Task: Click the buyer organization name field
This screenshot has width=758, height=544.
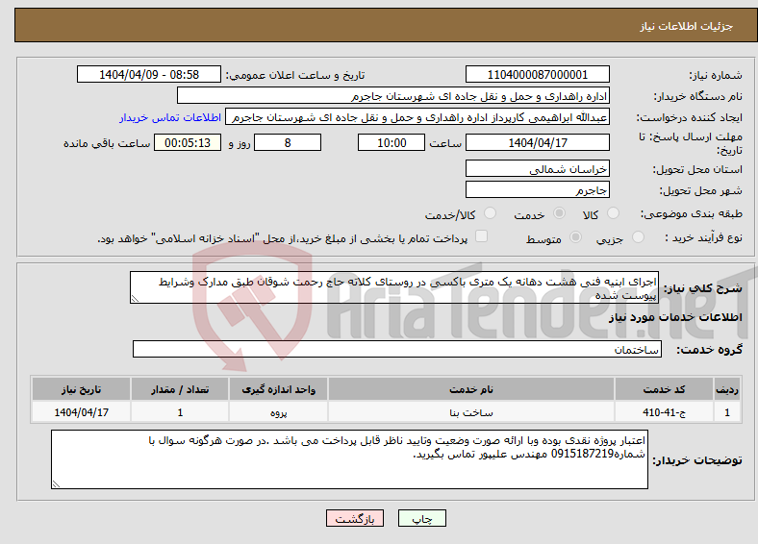Action: (393, 96)
